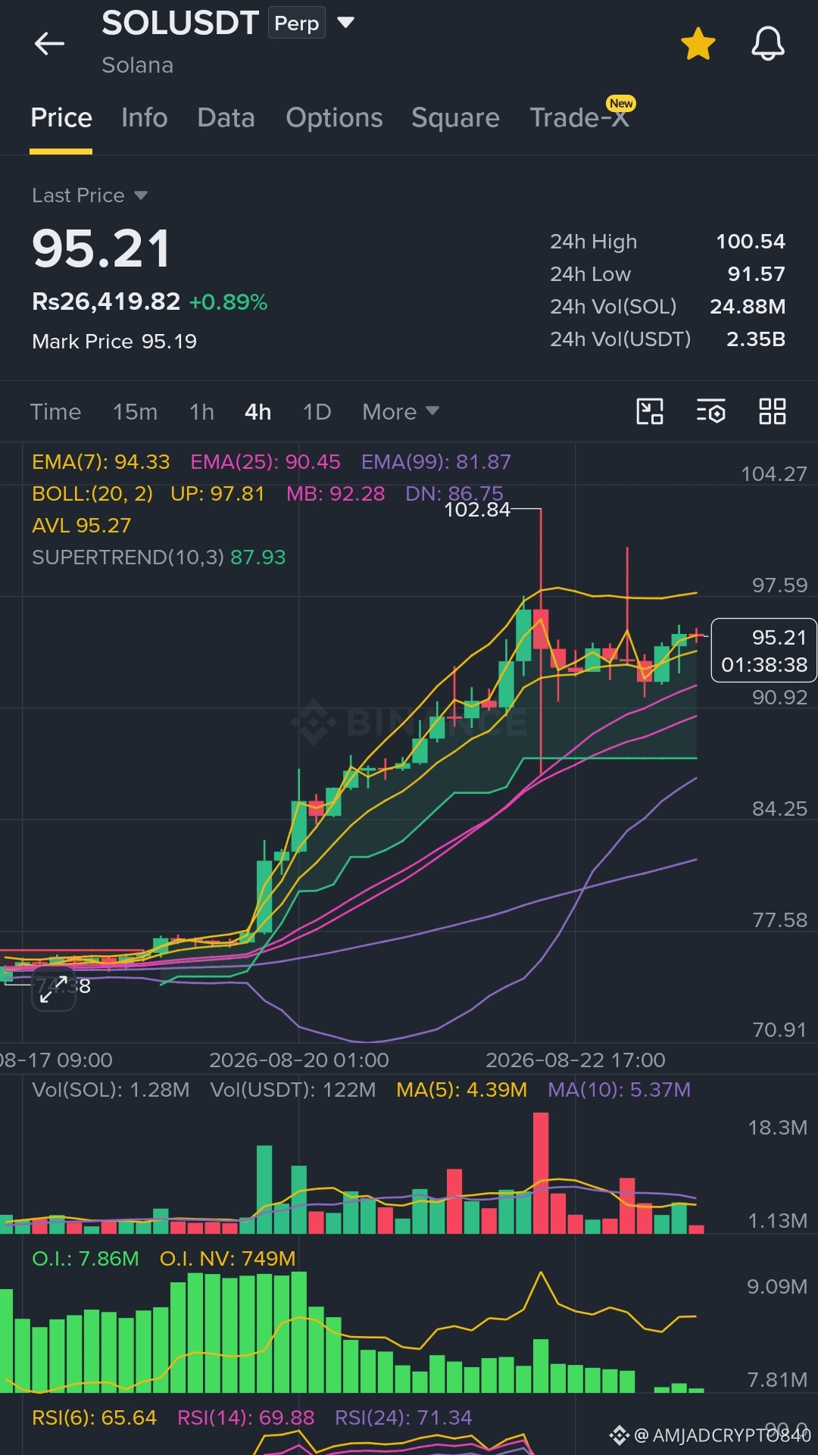Click the tallest red volume bar

pyautogui.click(x=541, y=1173)
